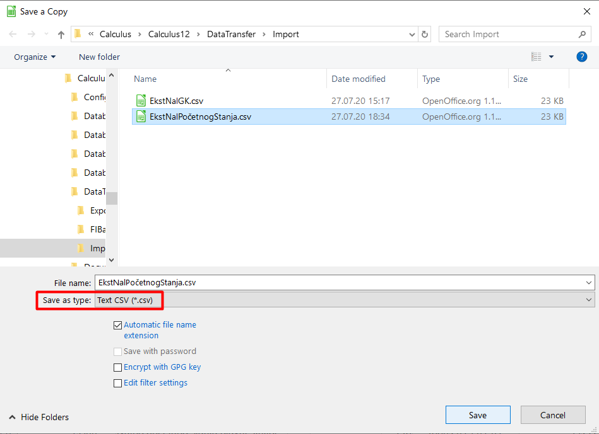Image resolution: width=599 pixels, height=434 pixels.
Task: Click the Search Import input field
Action: [508, 35]
